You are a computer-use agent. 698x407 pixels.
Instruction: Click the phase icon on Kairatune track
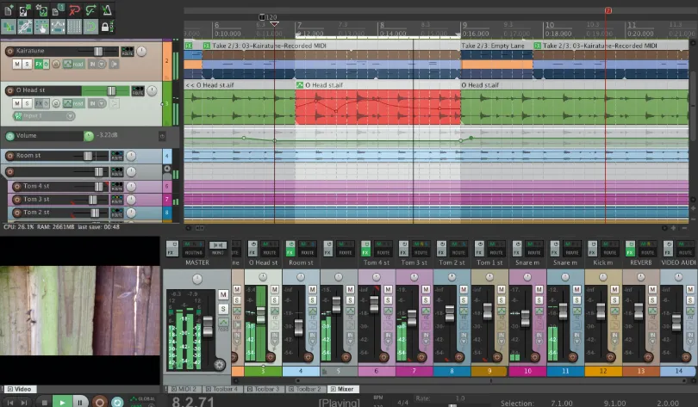pyautogui.click(x=56, y=64)
